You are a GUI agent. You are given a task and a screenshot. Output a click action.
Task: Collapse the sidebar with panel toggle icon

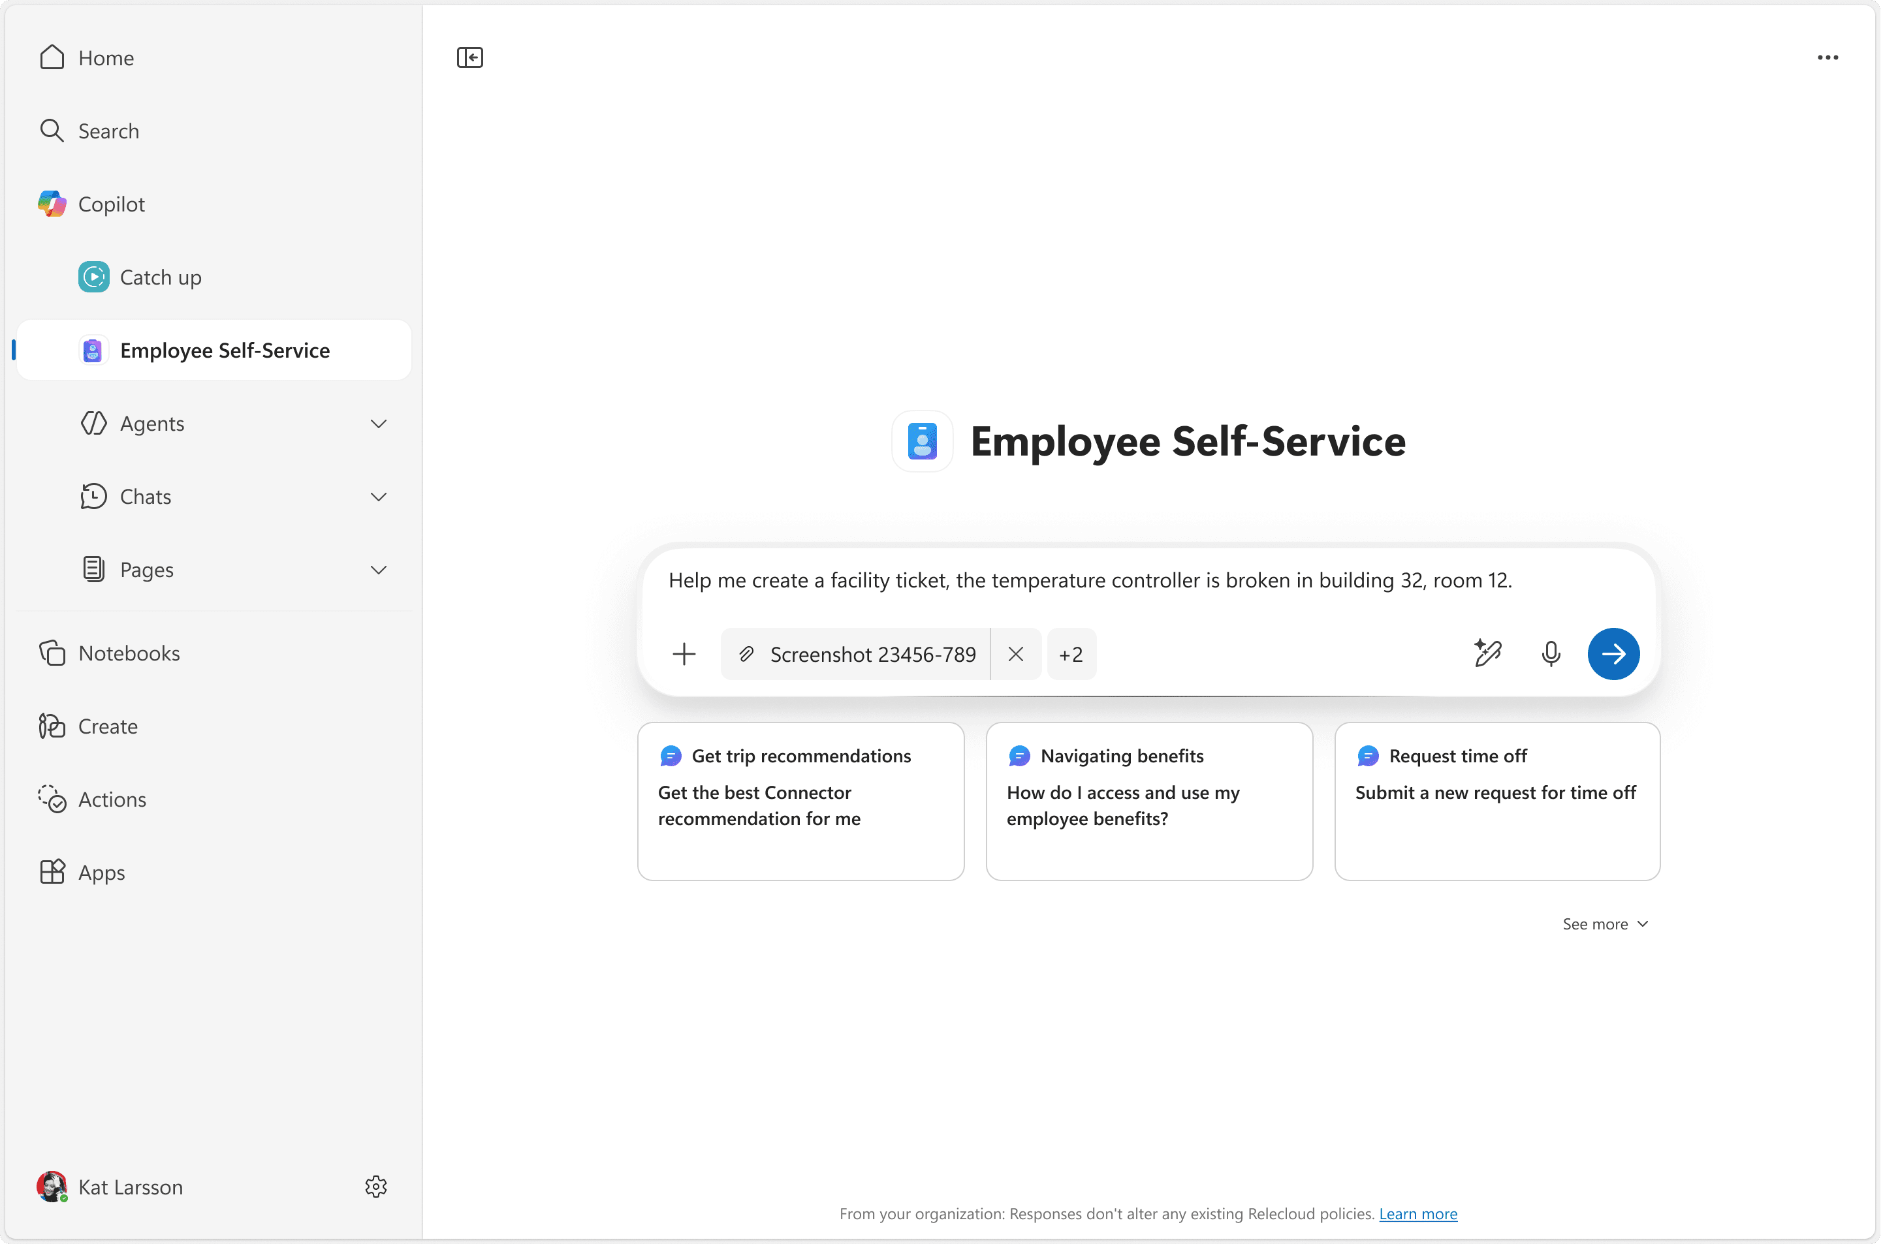tap(469, 57)
